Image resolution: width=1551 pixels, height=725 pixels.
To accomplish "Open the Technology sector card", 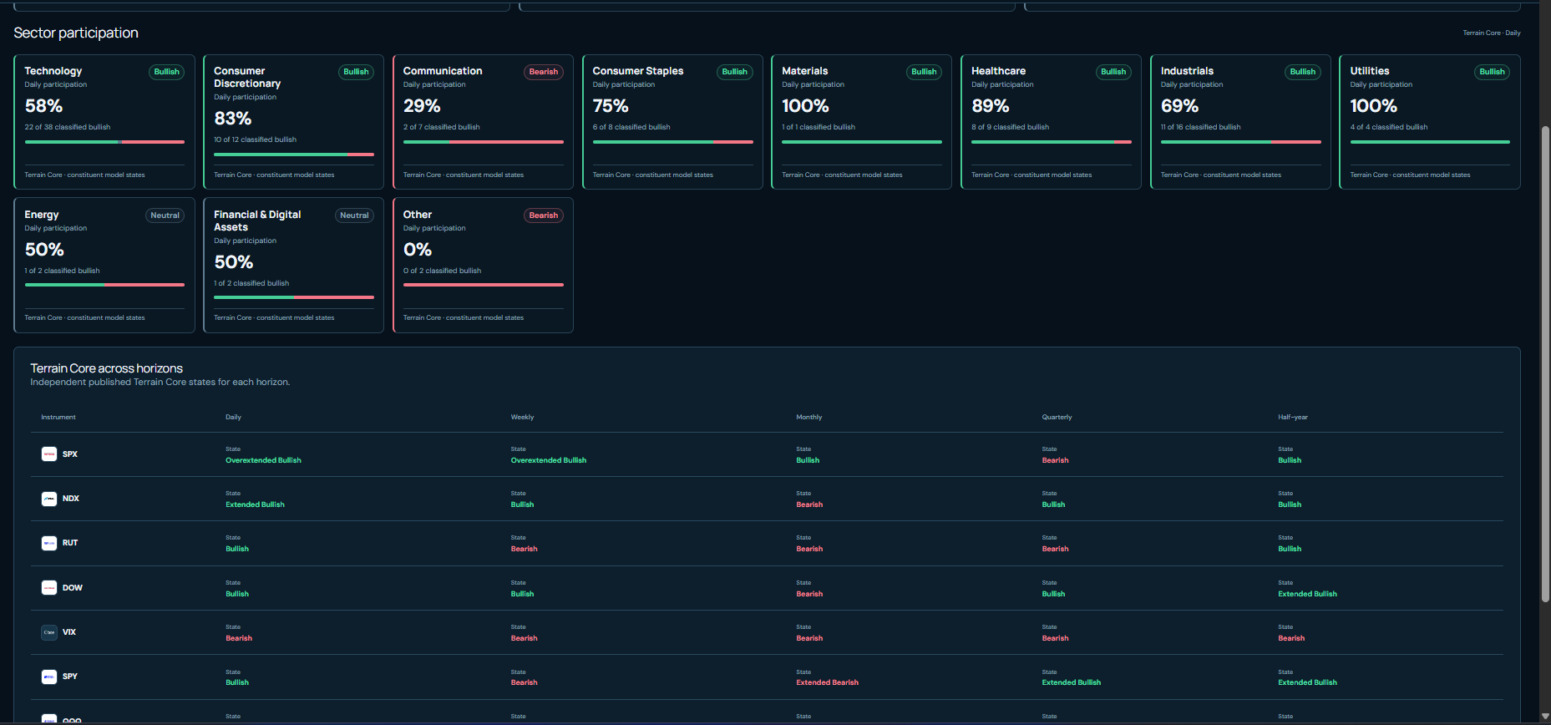I will 104,122.
